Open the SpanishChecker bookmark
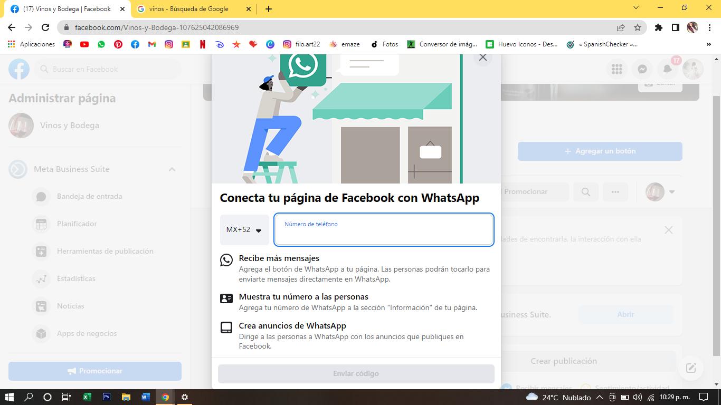 [602, 44]
